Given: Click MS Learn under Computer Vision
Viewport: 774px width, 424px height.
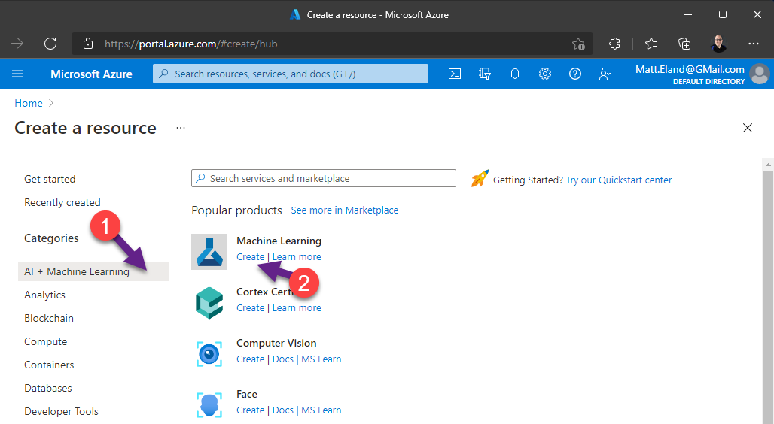Looking at the screenshot, I should click(x=321, y=359).
